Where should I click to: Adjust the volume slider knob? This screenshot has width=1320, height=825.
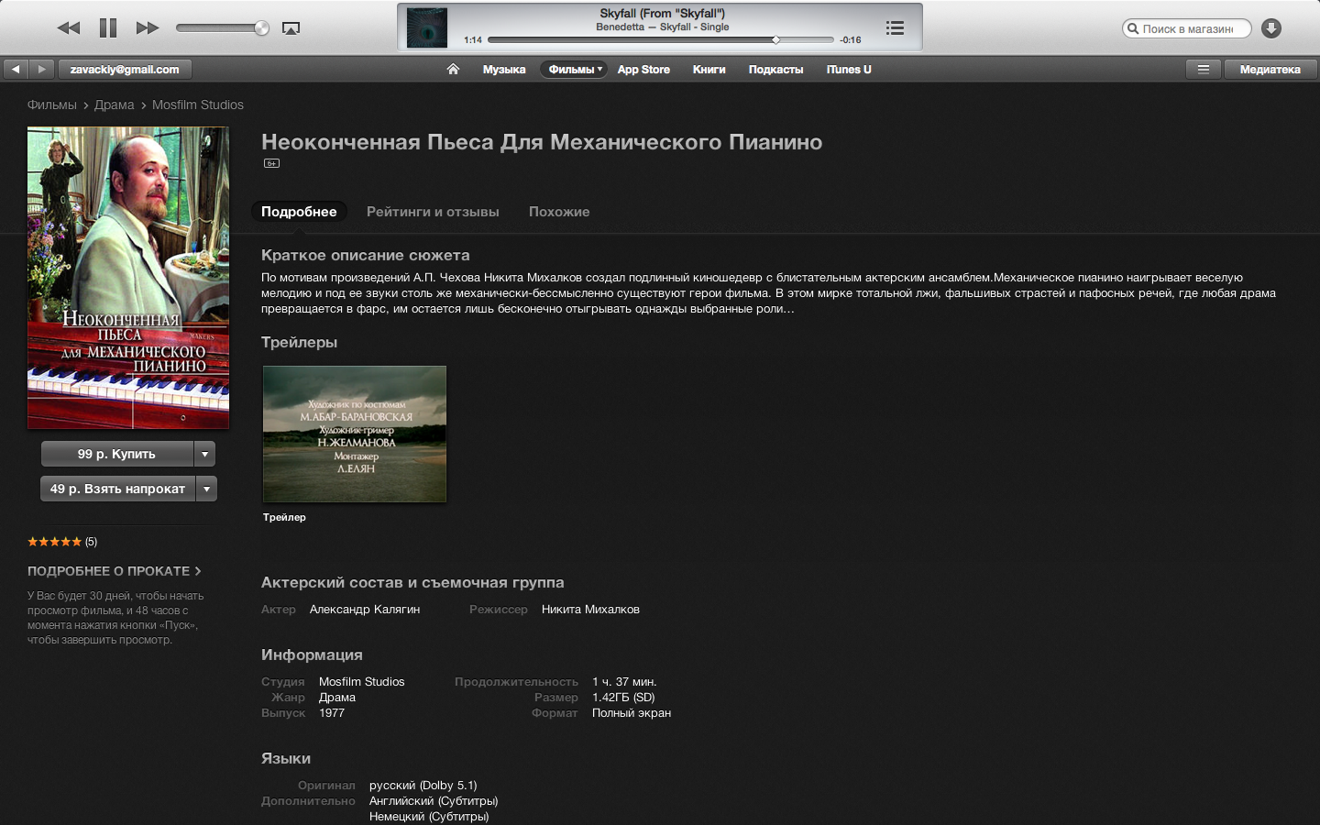(x=262, y=28)
